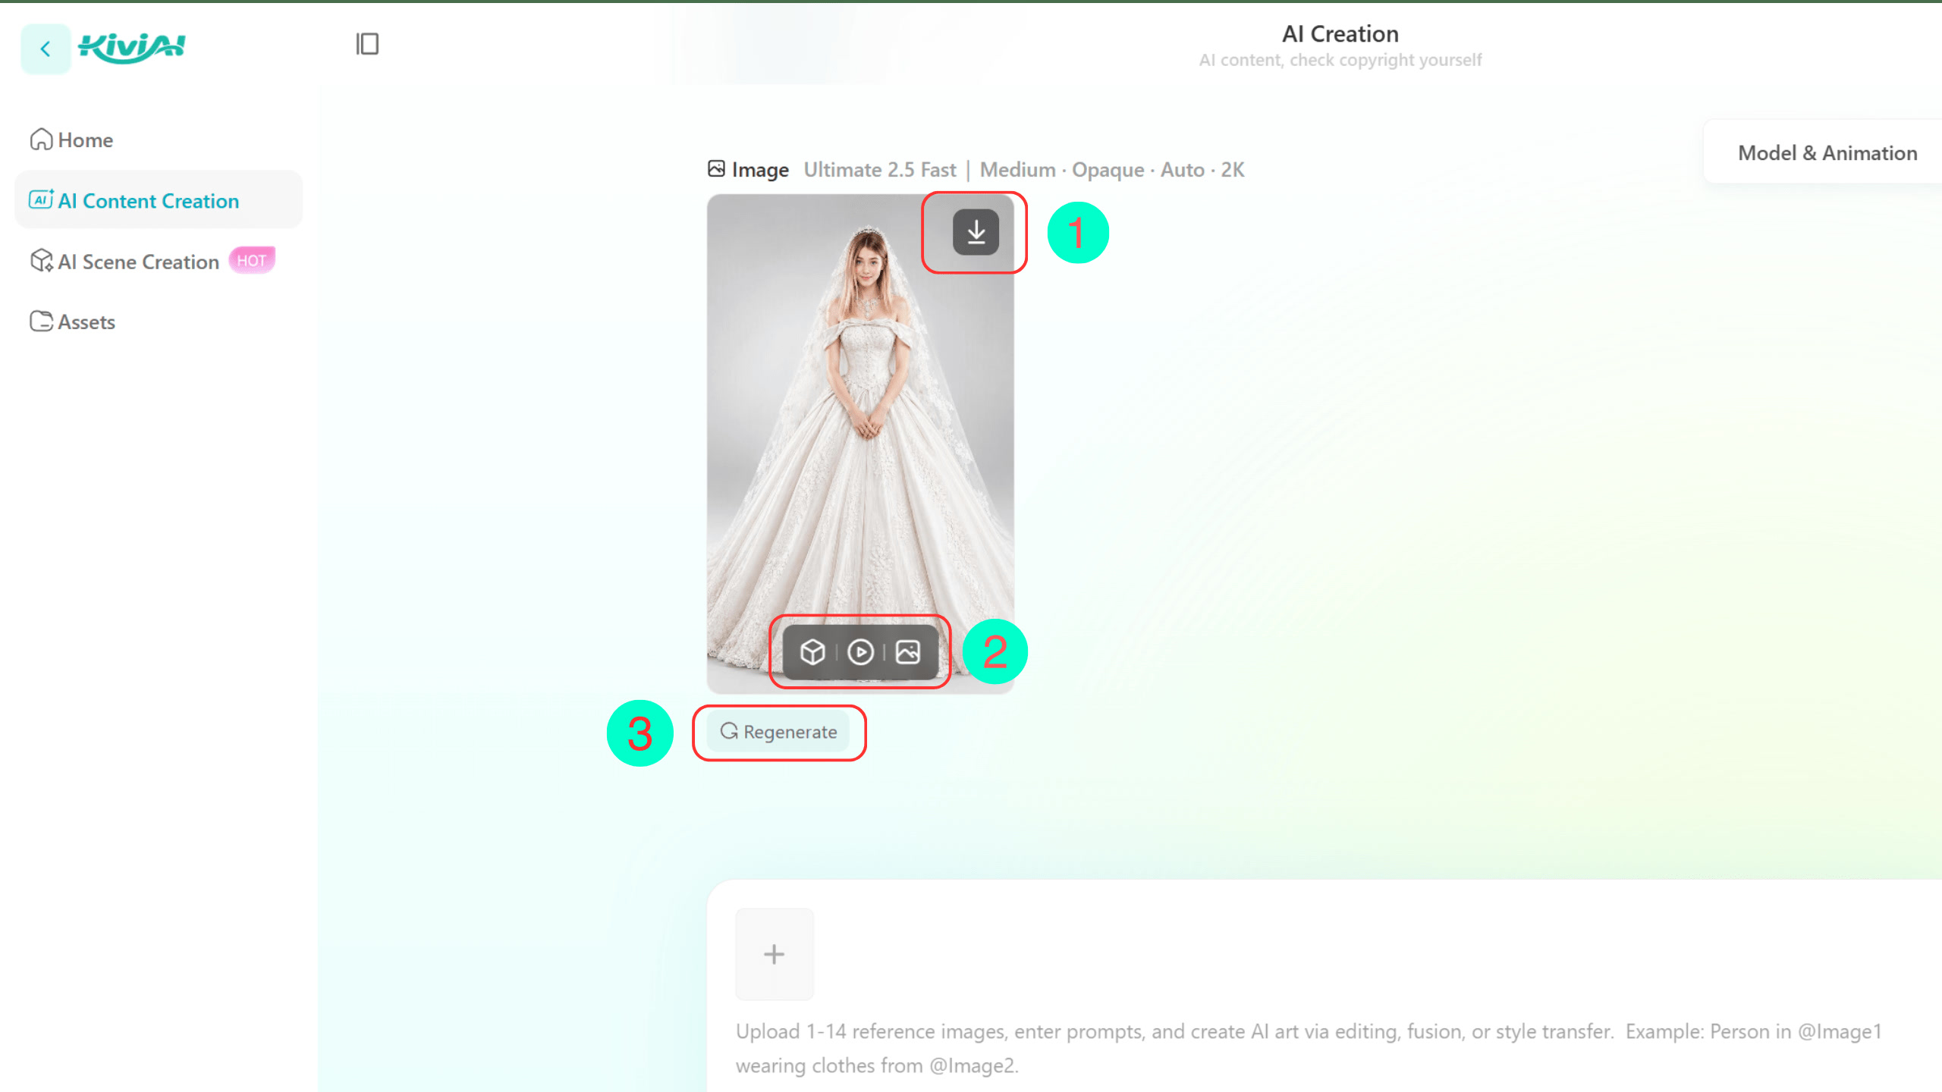Click the 3D cube icon on the image
Image resolution: width=1942 pixels, height=1092 pixels.
(812, 652)
